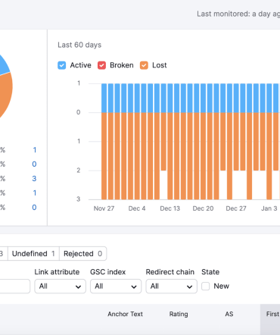Click the Dec 4 axis label
This screenshot has height=335, width=280.
(x=137, y=208)
